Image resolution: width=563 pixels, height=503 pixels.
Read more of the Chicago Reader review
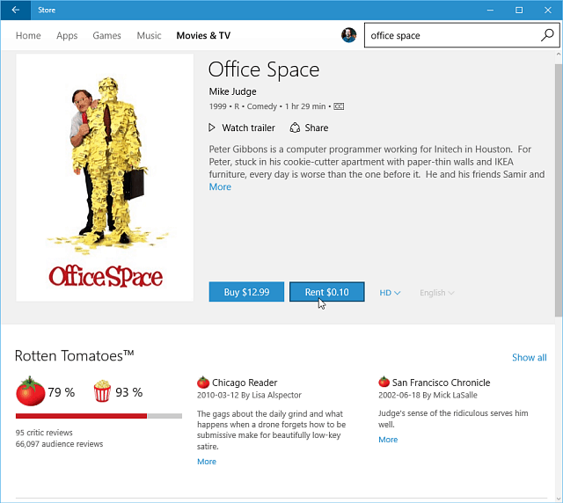point(207,462)
